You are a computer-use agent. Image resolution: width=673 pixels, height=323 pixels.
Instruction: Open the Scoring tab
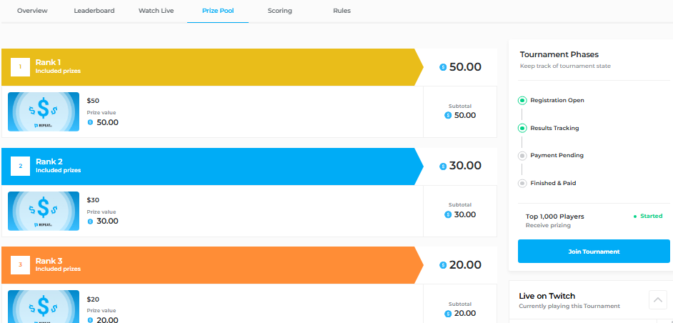[x=280, y=11]
